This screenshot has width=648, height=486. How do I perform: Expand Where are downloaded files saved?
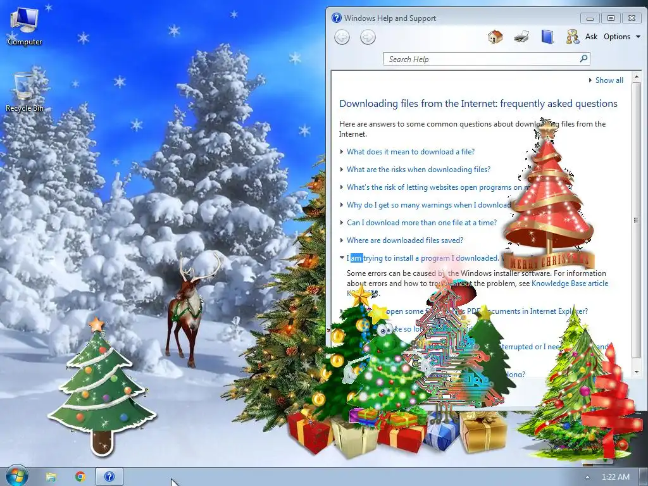pos(401,240)
